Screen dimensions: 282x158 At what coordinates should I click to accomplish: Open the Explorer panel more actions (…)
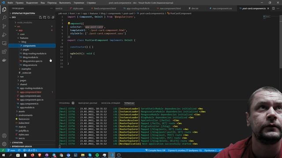52,8
